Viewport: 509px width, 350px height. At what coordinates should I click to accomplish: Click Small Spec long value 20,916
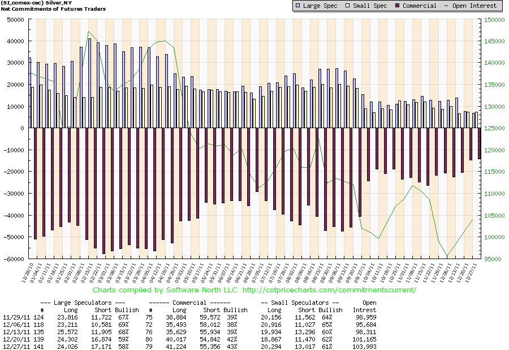coord(271,325)
